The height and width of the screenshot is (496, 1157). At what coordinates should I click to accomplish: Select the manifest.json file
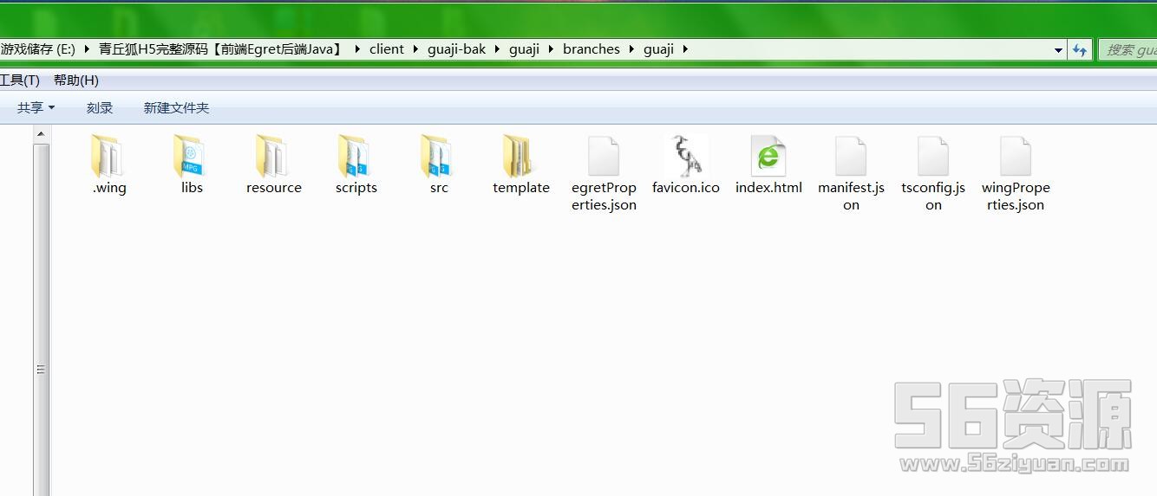(851, 158)
